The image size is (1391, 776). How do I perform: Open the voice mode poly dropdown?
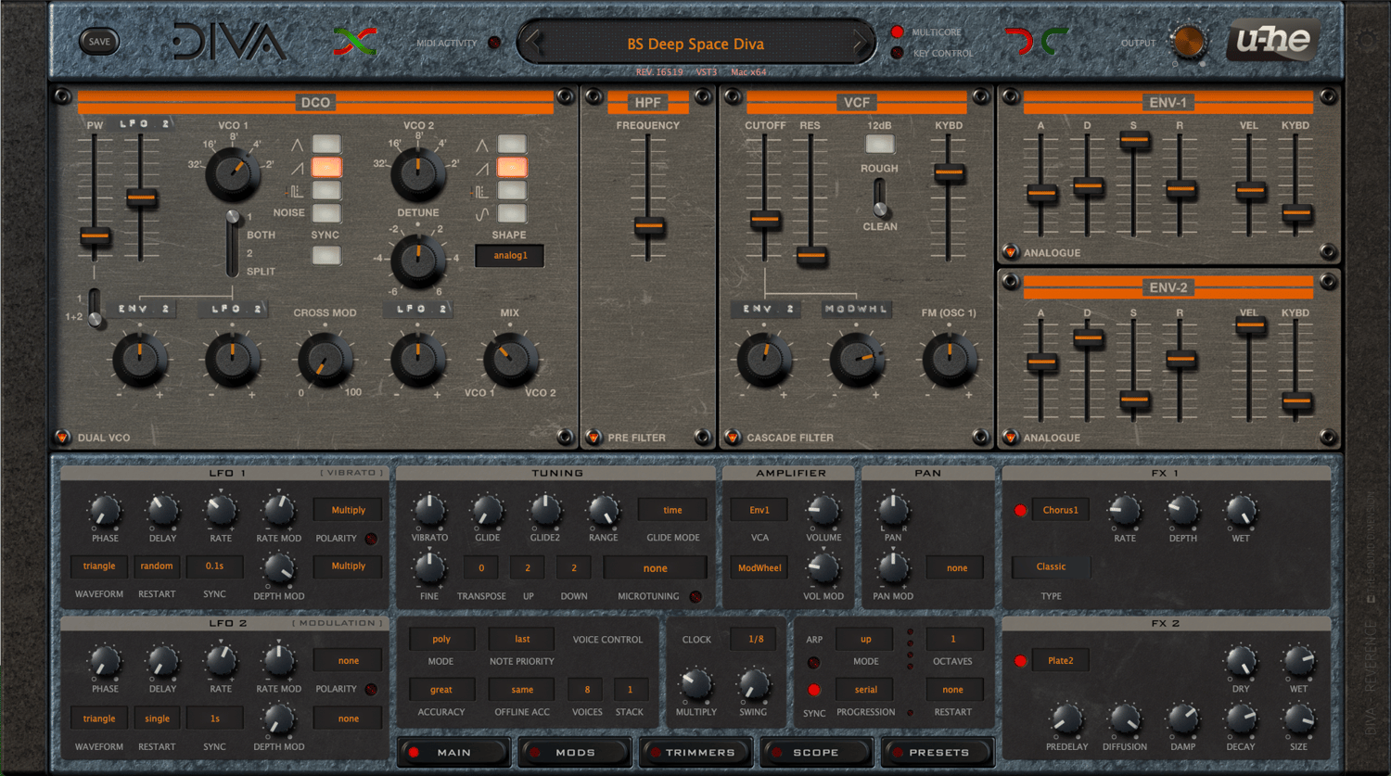pyautogui.click(x=441, y=639)
